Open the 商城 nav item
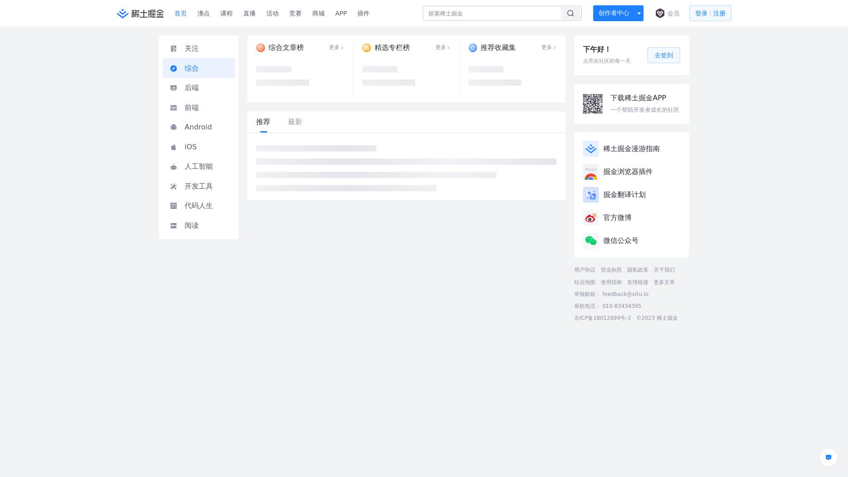This screenshot has width=848, height=477. 318,13
